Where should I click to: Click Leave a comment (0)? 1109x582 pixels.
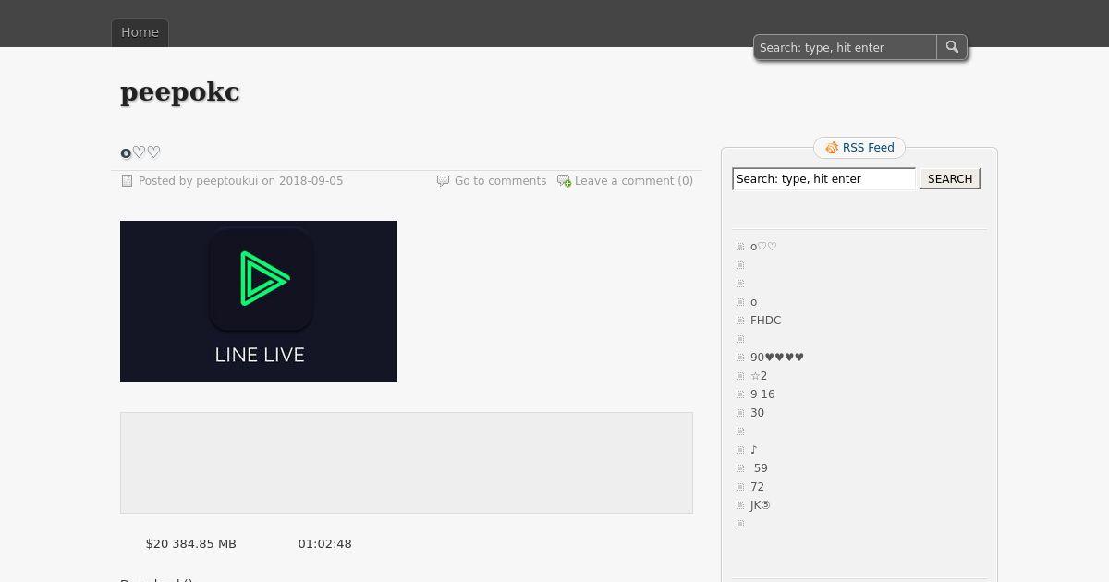[x=634, y=181]
